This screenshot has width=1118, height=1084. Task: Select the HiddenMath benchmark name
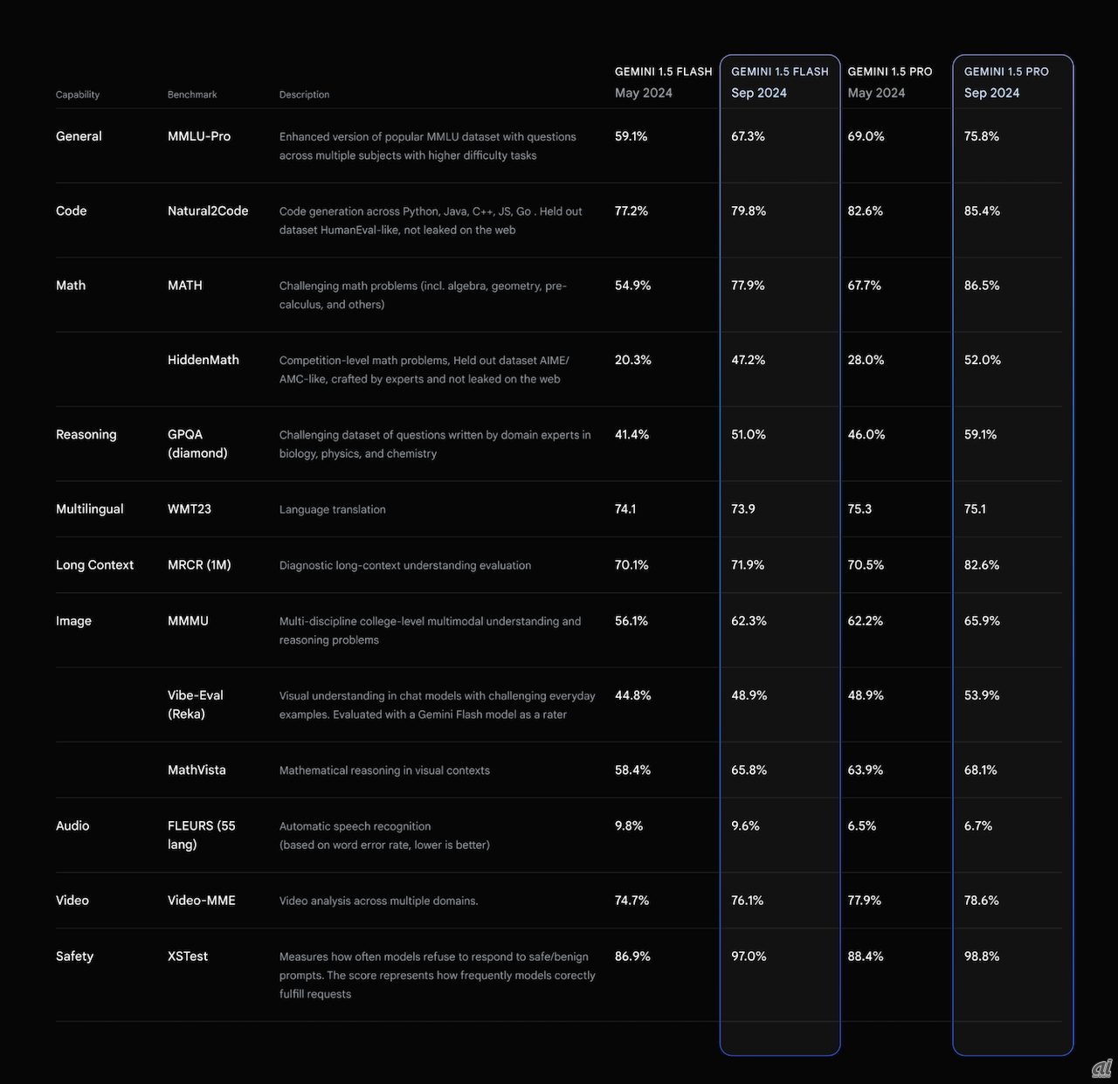tap(204, 360)
